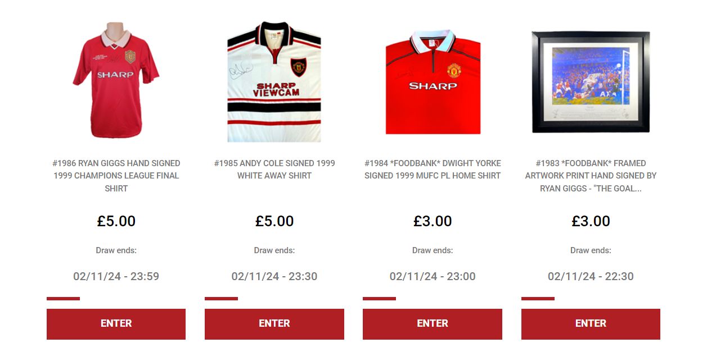The width and height of the screenshot is (707, 352).
Task: Click the £3.00 price of framed artwork
Action: tap(591, 221)
